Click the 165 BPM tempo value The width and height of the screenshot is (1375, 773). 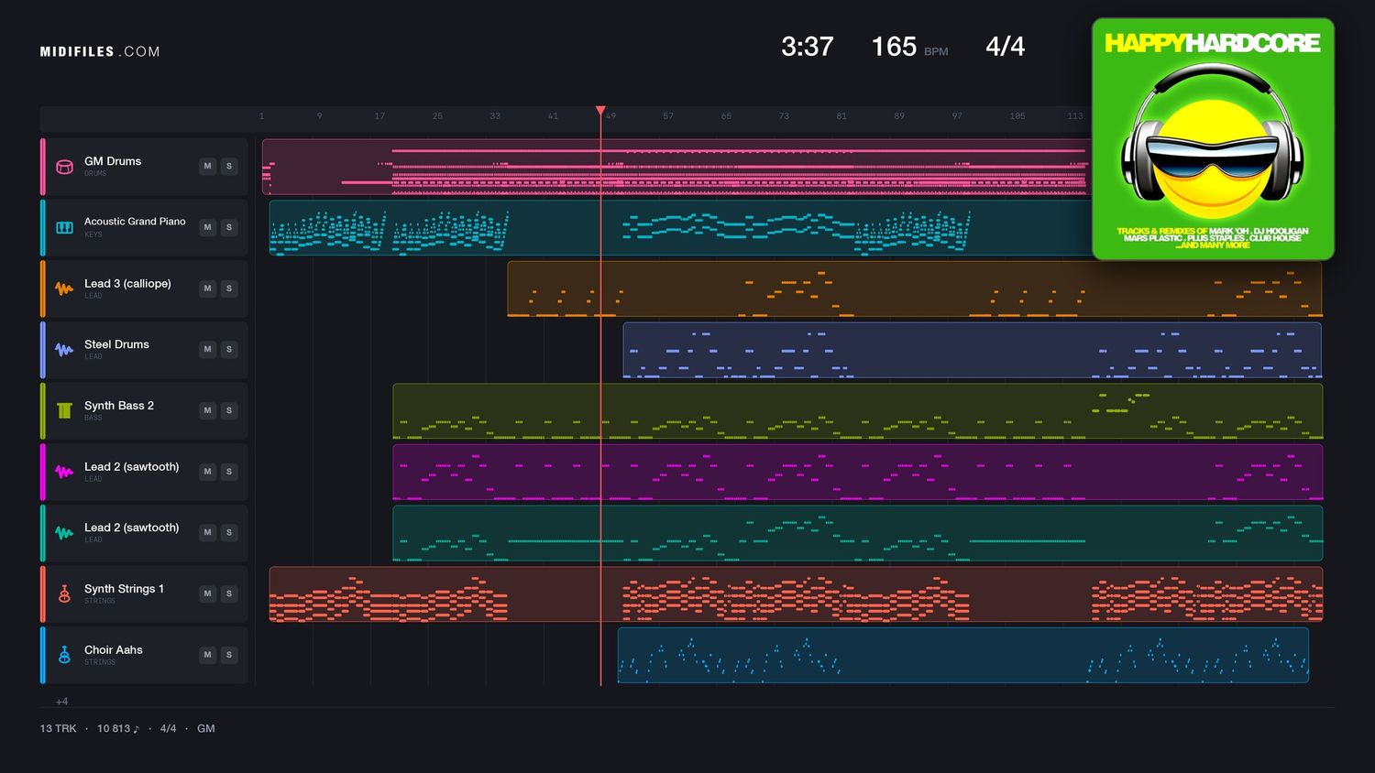click(894, 47)
